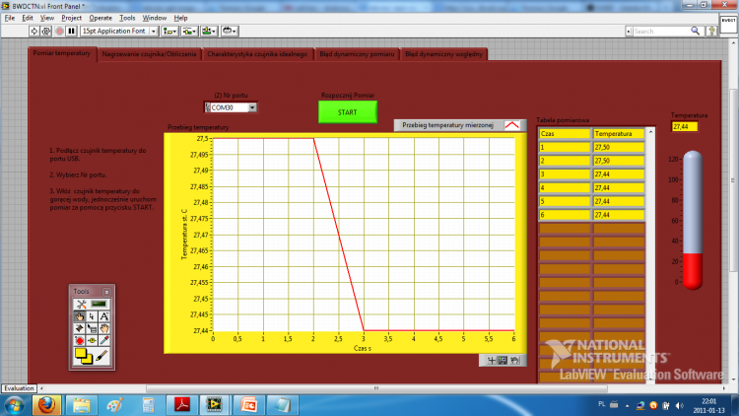This screenshot has height=416, width=739.
Task: Click the thermometer red fill level
Action: [x=693, y=271]
